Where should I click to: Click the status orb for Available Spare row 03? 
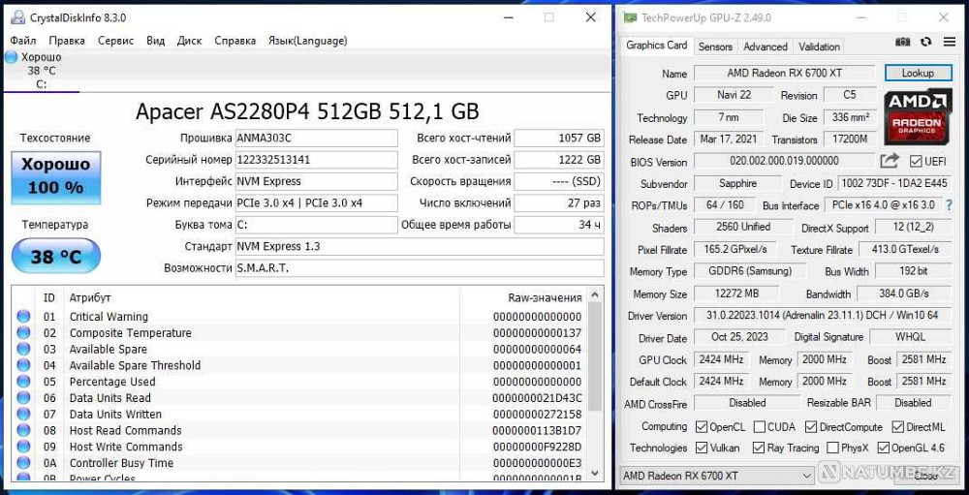pyautogui.click(x=23, y=349)
